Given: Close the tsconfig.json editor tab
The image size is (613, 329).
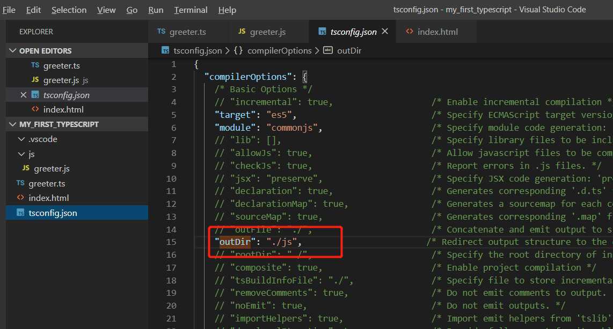Looking at the screenshot, I should 385,31.
